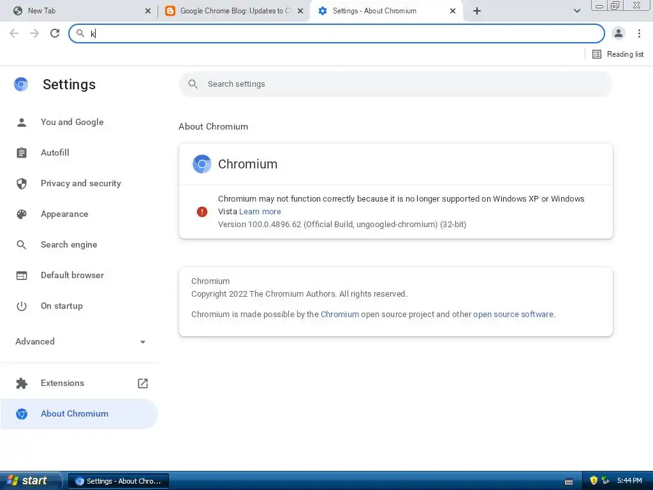Close the Settings - About Chromium tab

453,11
